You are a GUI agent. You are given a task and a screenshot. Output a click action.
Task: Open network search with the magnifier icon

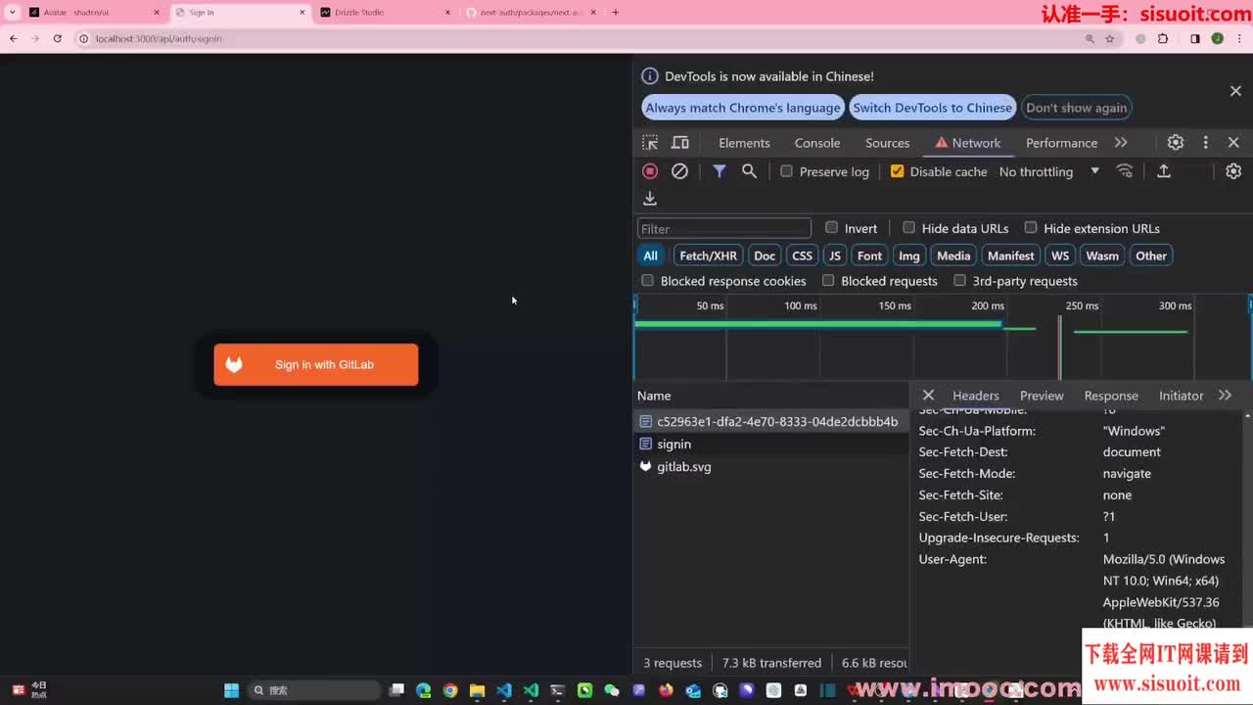coord(750,171)
